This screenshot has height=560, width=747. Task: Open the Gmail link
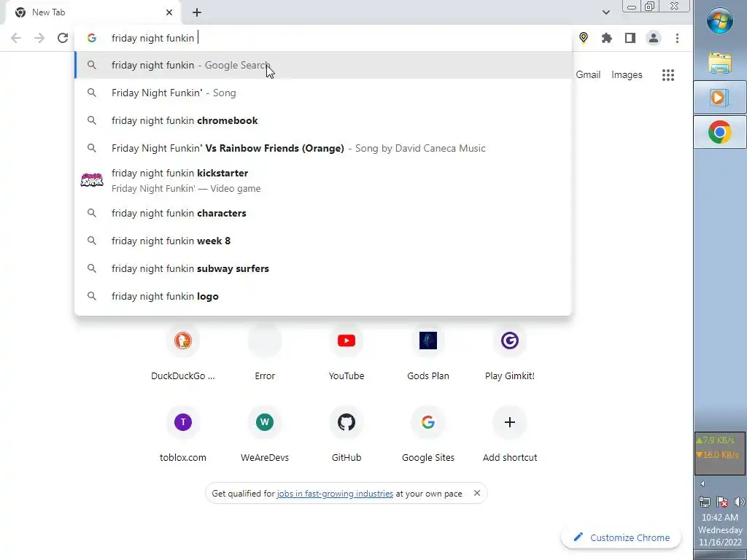pos(588,75)
